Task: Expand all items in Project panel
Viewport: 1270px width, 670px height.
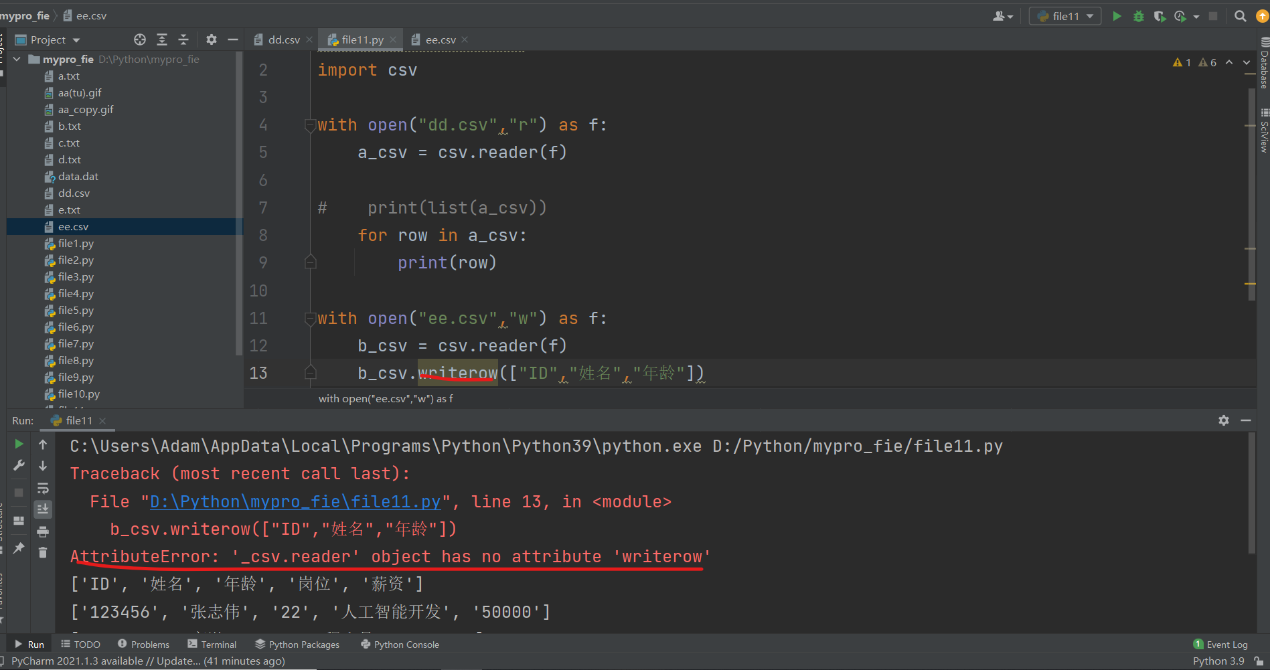Action: [162, 39]
